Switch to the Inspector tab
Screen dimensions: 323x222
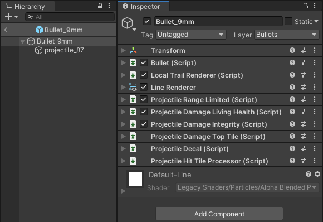(143, 6)
